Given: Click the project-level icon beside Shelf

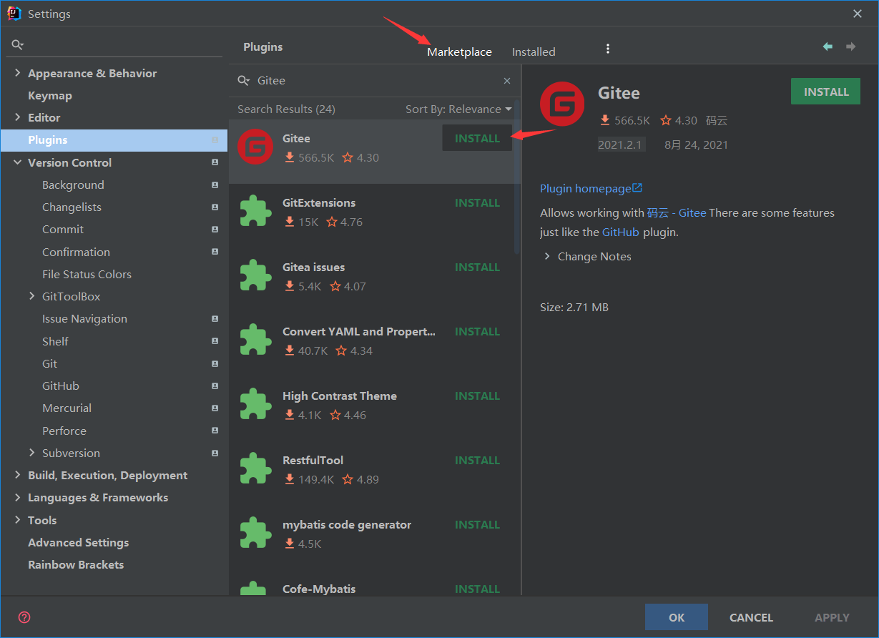Looking at the screenshot, I should (215, 341).
